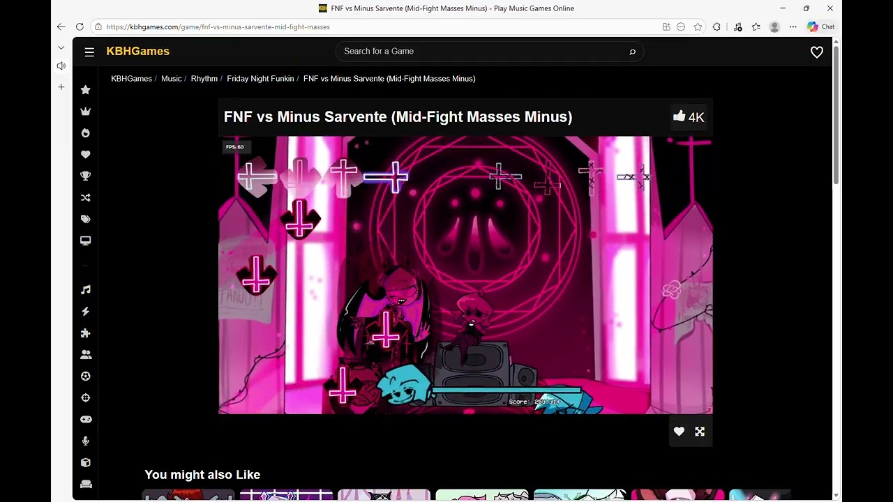The image size is (893, 502).
Task: Open the microphone category icon
Action: click(86, 441)
